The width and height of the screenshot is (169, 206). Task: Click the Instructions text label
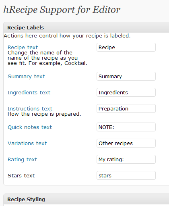tap(30, 108)
